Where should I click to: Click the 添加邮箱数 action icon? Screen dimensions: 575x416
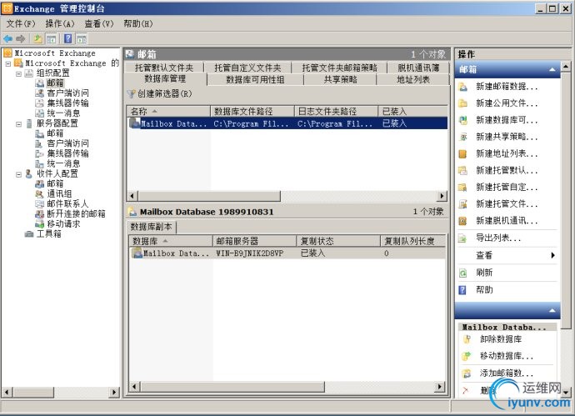467,373
